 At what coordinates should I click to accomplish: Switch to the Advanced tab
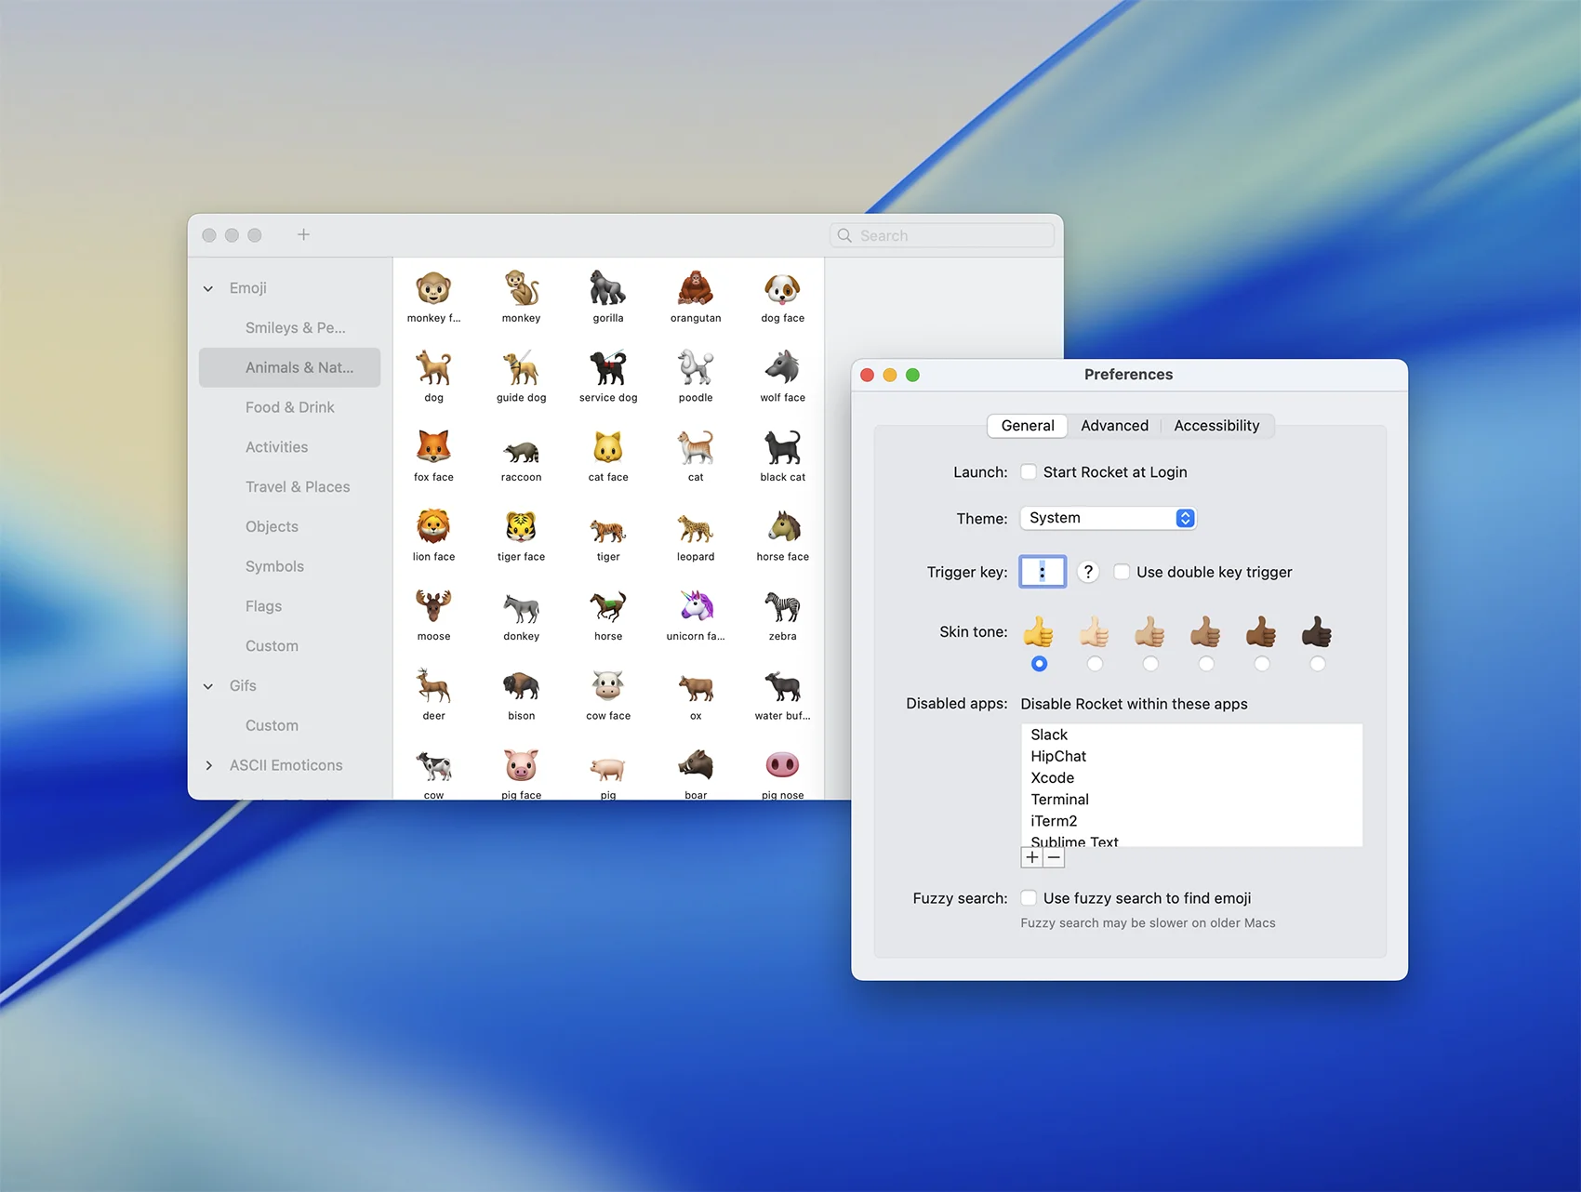click(x=1114, y=426)
